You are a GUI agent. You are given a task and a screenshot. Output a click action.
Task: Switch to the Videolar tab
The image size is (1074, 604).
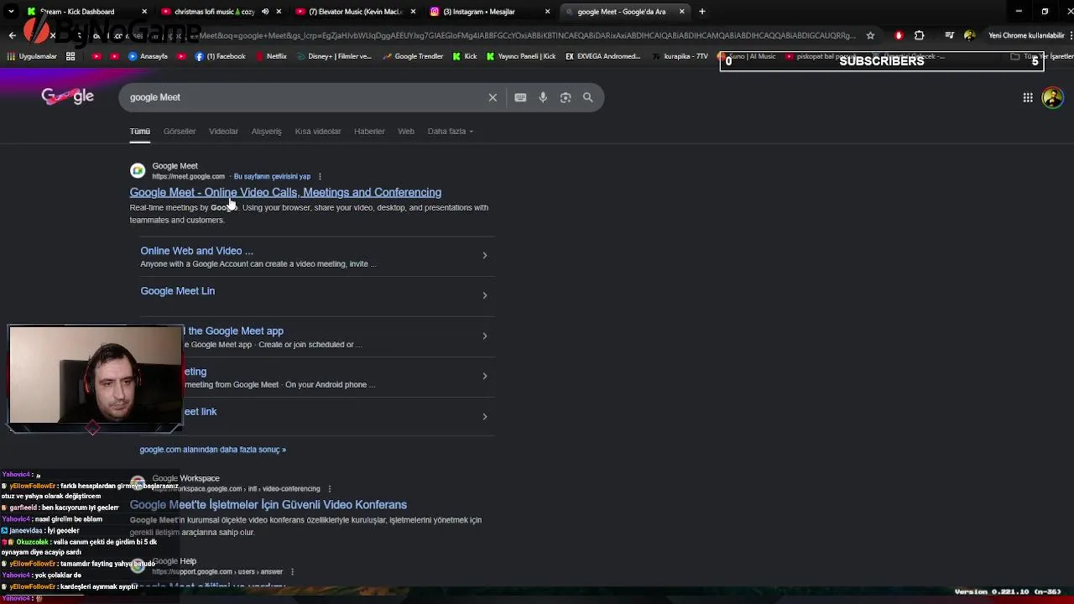(223, 131)
